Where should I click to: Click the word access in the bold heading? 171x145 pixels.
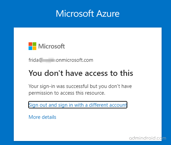coord(96,73)
